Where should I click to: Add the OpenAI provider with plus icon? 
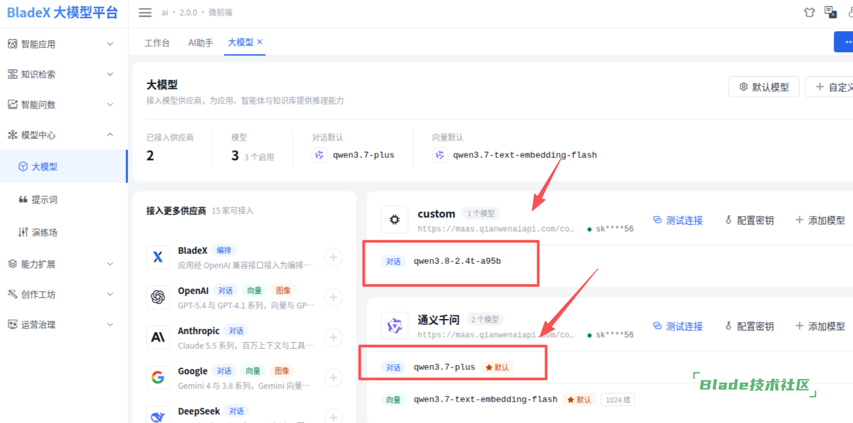333,297
